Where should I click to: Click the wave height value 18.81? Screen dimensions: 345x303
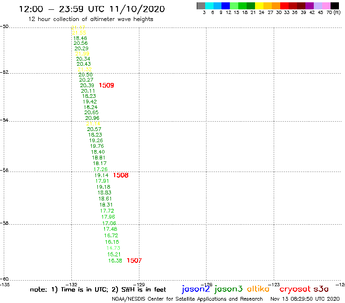pos(98,158)
